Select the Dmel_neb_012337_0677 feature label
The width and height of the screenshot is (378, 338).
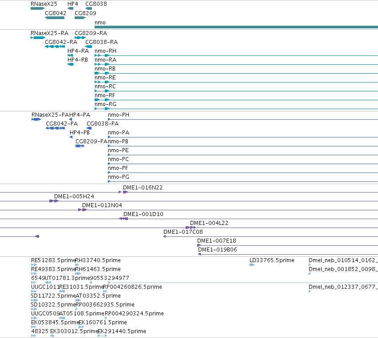coord(343,287)
